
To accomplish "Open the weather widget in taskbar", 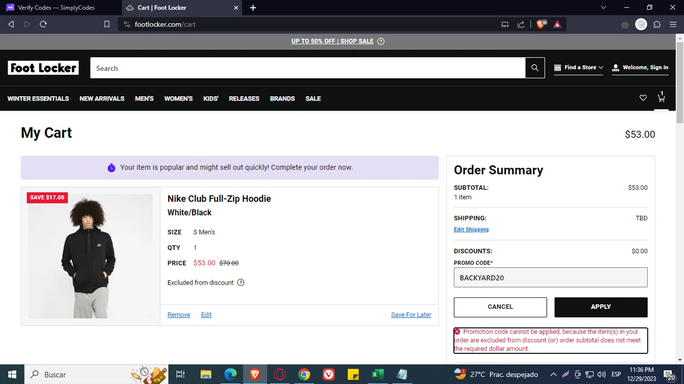I will pos(496,374).
